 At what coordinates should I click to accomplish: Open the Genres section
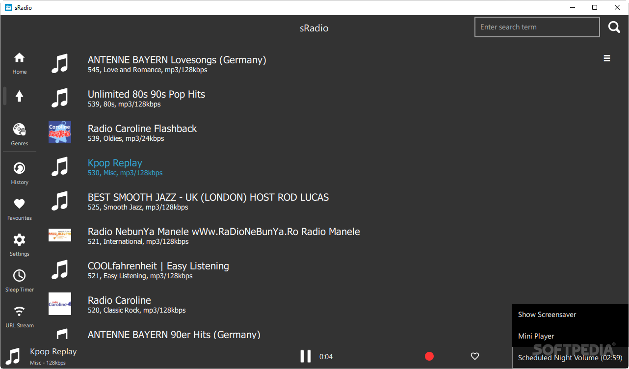point(19,134)
